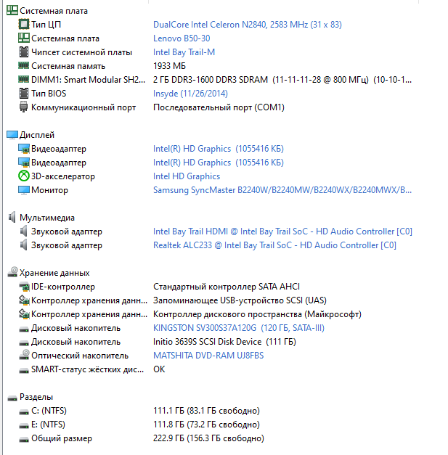The image size is (448, 455).
Task: Select Контроллер дискового пространства (Майкрософт) text
Action: click(x=257, y=314)
